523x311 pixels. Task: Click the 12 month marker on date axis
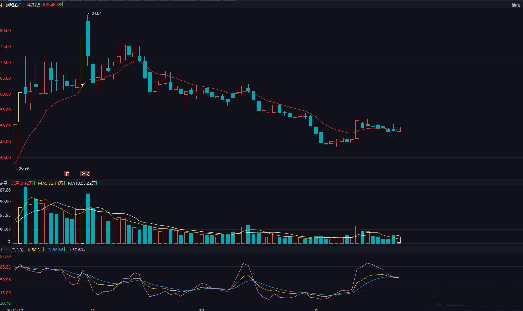click(x=202, y=309)
